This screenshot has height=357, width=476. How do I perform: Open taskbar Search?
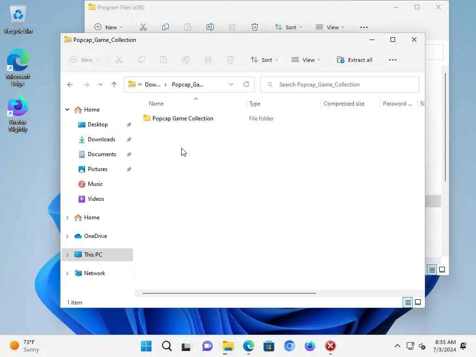click(167, 346)
